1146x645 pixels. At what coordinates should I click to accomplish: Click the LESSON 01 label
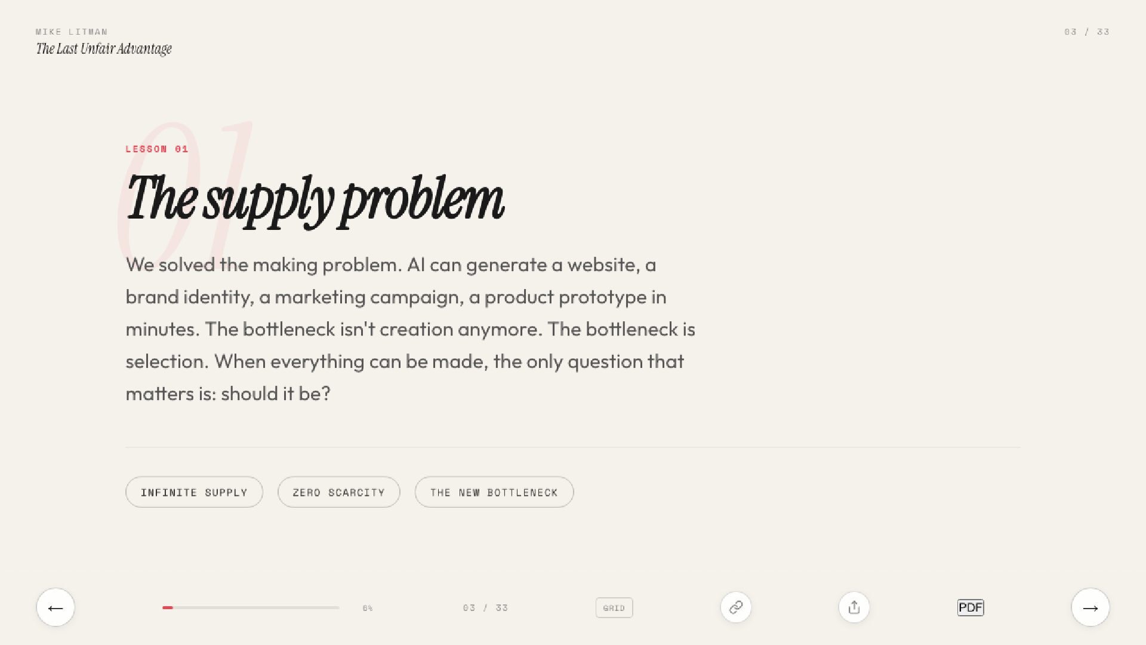[x=156, y=149]
